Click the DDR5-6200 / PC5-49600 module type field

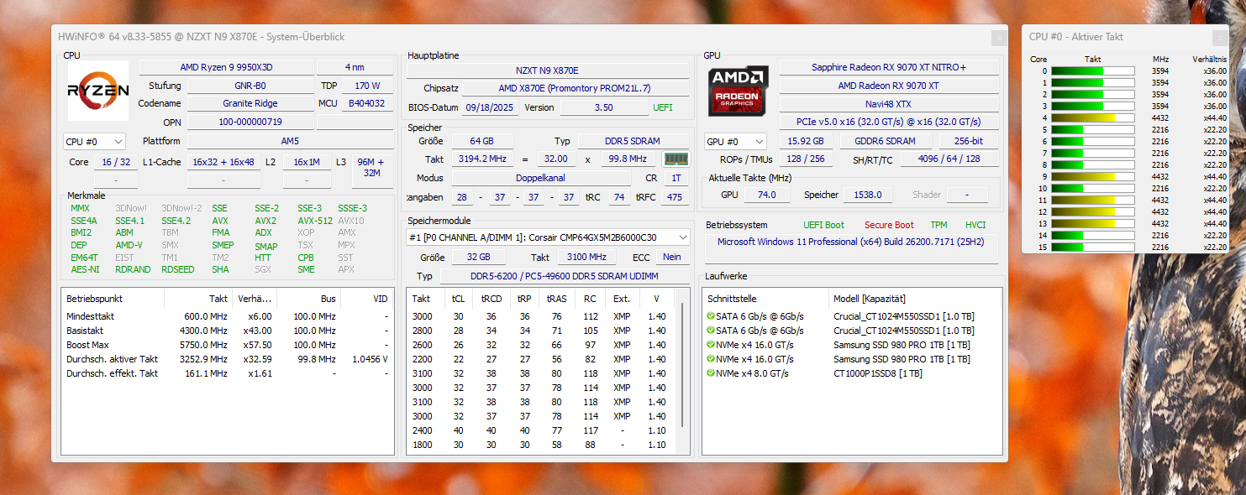563,276
